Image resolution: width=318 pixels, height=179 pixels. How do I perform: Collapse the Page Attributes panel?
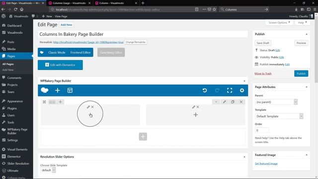click(x=307, y=87)
